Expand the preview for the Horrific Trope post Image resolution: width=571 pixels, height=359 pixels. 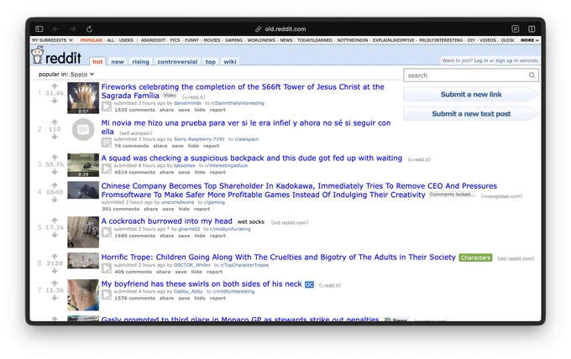[x=107, y=268]
